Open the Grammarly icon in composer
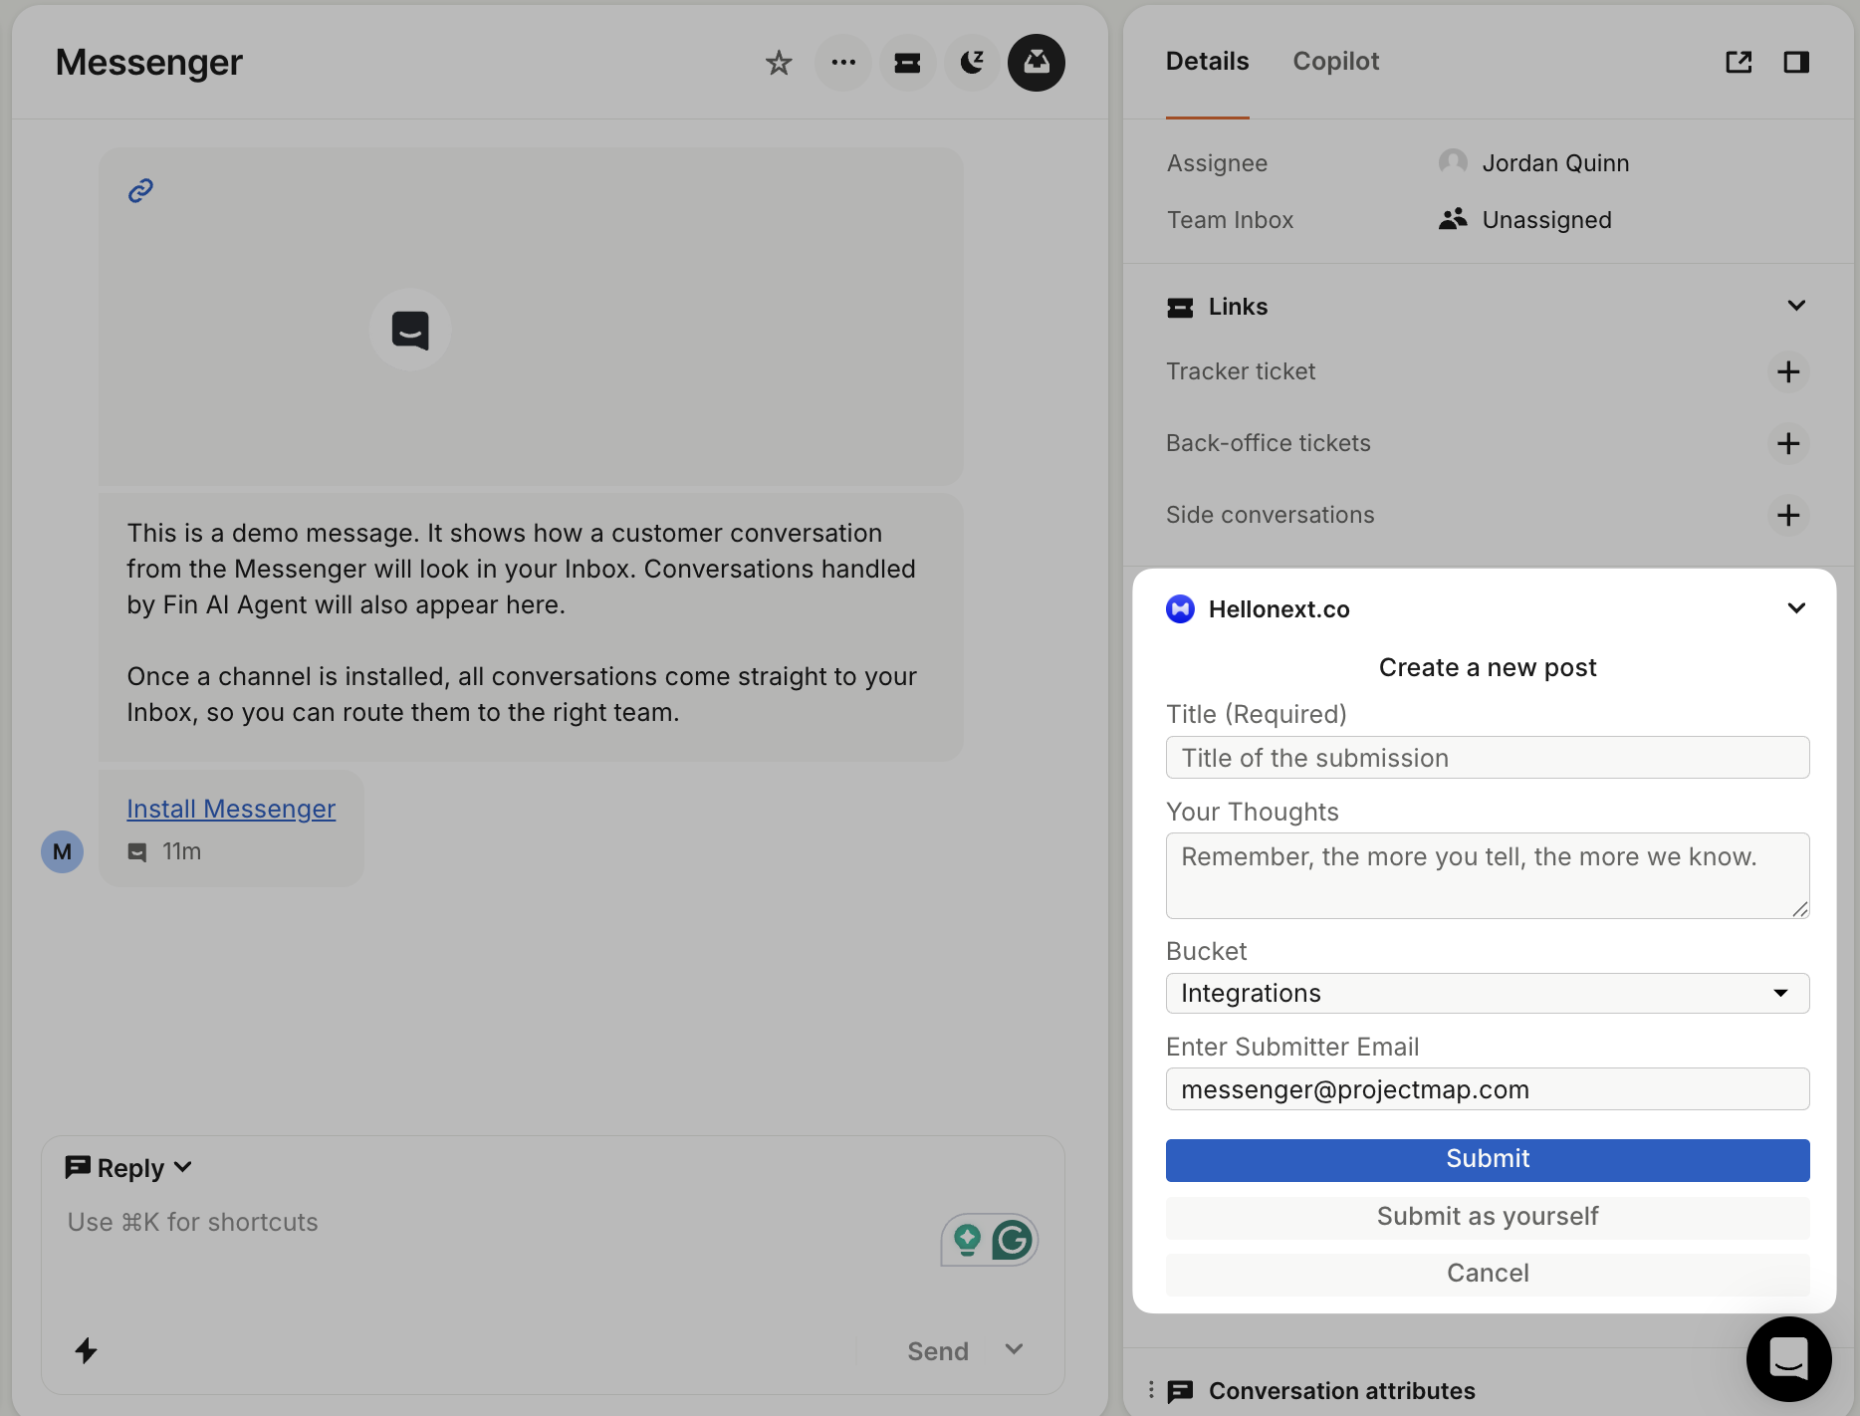Image resolution: width=1860 pixels, height=1416 pixels. (x=1013, y=1240)
